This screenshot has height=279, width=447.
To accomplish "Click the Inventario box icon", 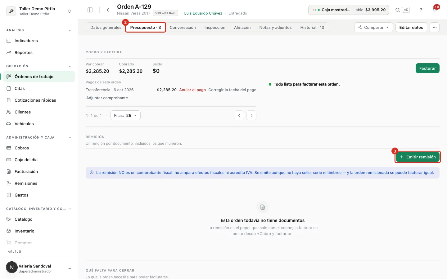I will pyautogui.click(x=9, y=231).
